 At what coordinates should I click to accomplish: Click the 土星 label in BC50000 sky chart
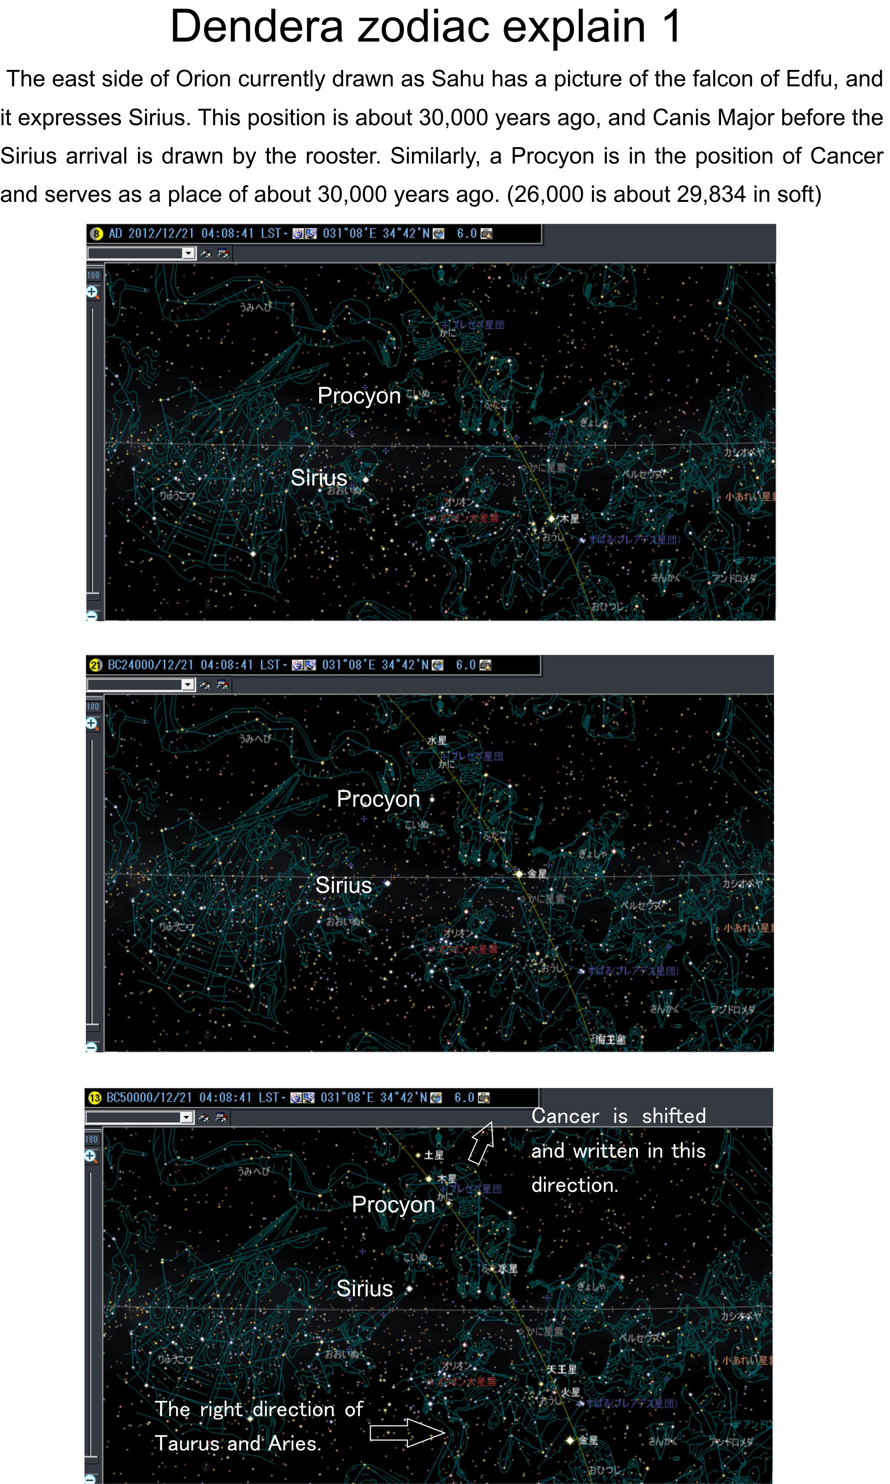(434, 1155)
